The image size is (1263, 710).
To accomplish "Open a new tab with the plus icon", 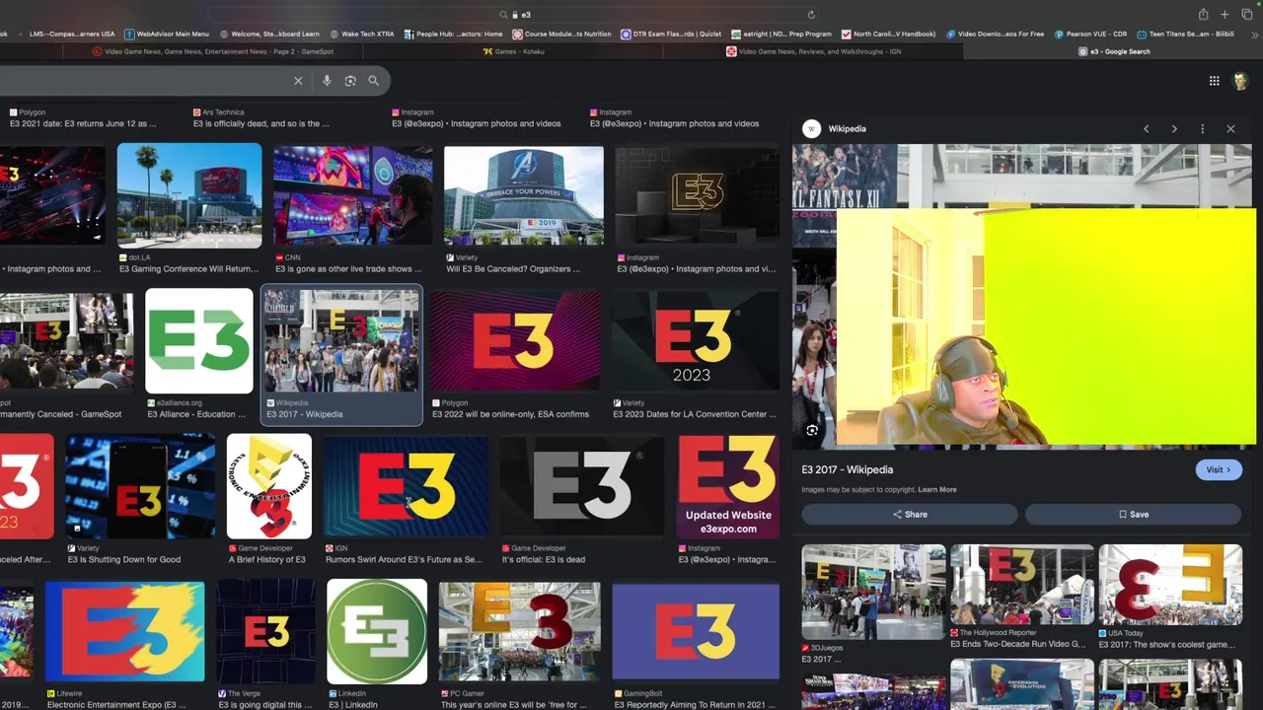I will coord(1225,15).
